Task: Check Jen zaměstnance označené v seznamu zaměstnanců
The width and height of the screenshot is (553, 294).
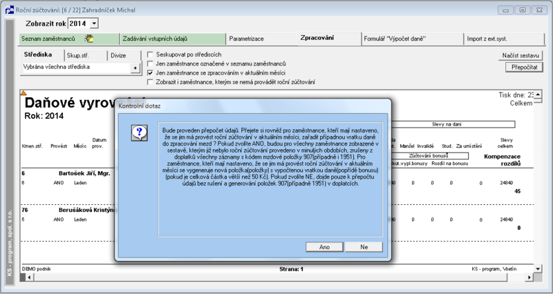Action: pyautogui.click(x=150, y=63)
